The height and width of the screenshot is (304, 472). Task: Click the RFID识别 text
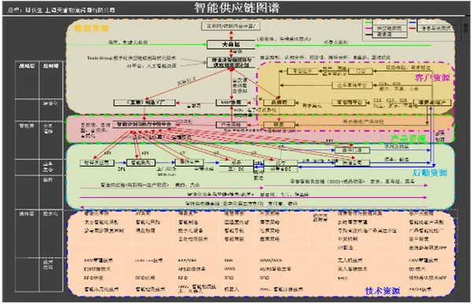pyautogui.click(x=146, y=278)
